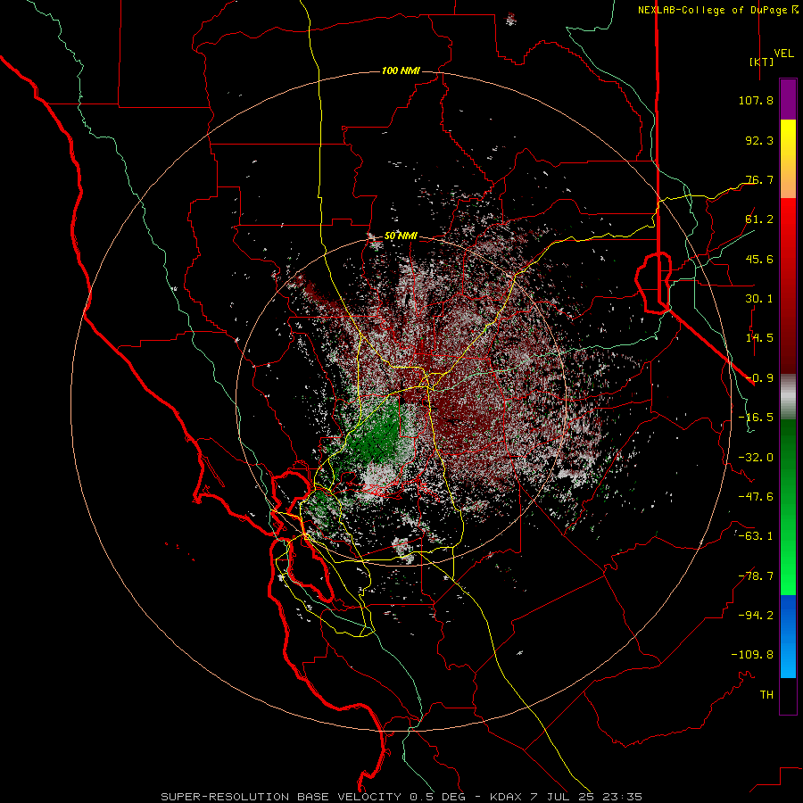
Task: Pick the gray near-zero segment of the color bar
Action: (788, 397)
